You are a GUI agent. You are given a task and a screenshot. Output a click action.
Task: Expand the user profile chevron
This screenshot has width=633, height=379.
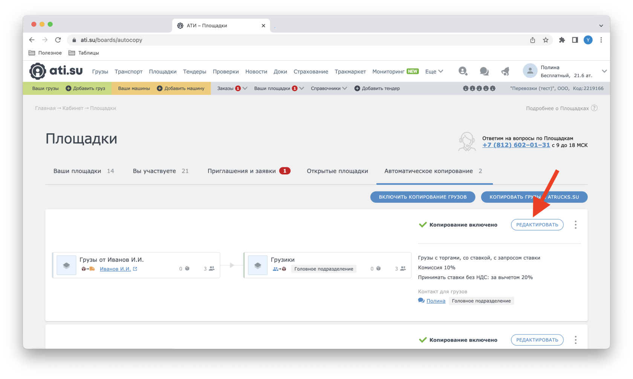[604, 71]
